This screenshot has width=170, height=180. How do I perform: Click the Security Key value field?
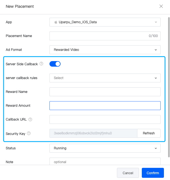tap(93, 133)
